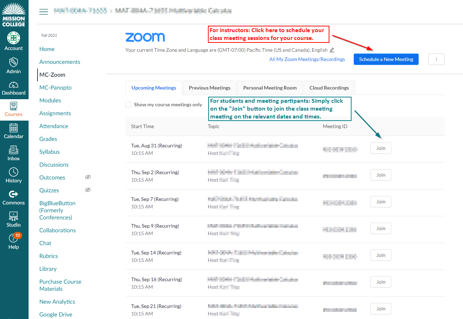Switch to Previous Meetings tab
This screenshot has height=319, width=463.
click(x=210, y=88)
